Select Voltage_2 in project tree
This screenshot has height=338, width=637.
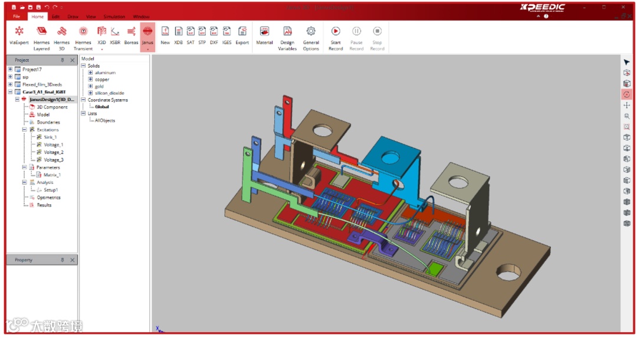coord(53,152)
